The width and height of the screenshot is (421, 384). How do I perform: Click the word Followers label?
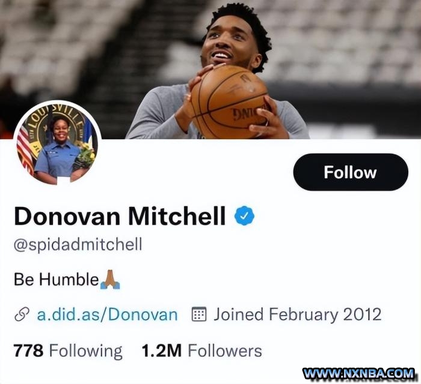pos(225,351)
